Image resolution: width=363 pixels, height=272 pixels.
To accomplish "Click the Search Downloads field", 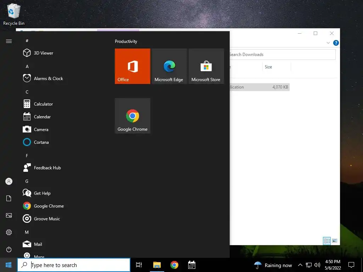I will pos(283,55).
